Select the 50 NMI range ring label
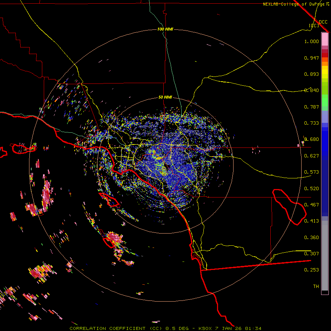 coord(165,97)
